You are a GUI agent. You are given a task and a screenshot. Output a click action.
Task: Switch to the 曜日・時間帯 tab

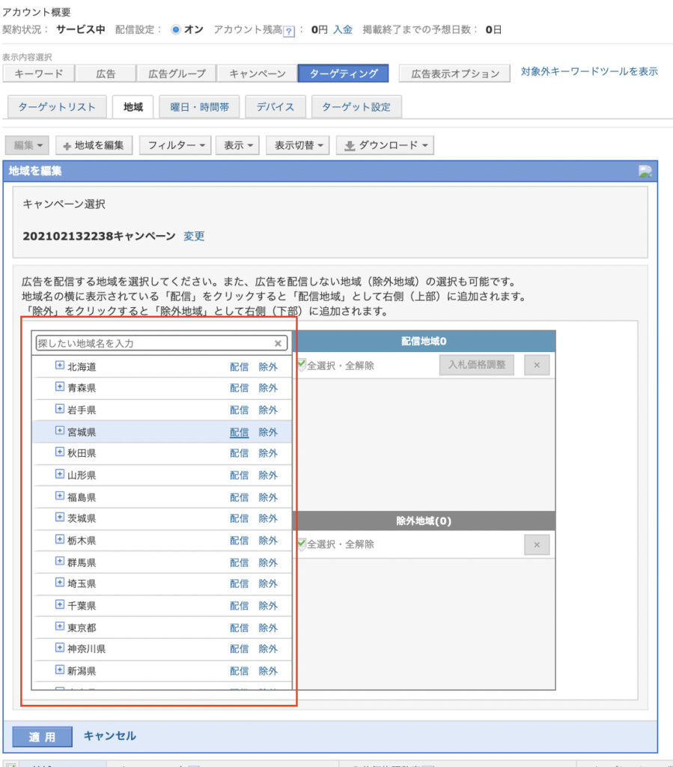coord(199,107)
